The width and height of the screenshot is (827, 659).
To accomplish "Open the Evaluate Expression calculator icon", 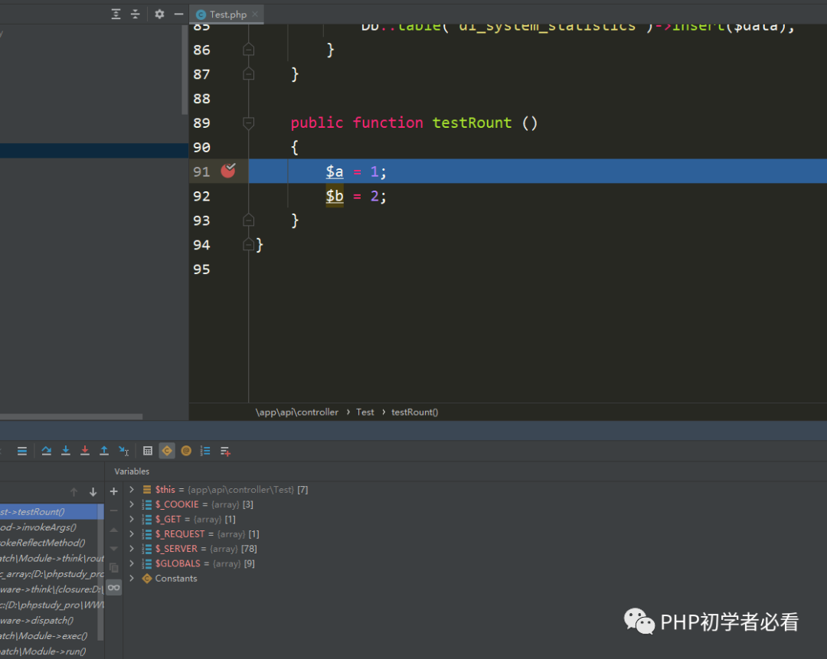I will coord(148,451).
